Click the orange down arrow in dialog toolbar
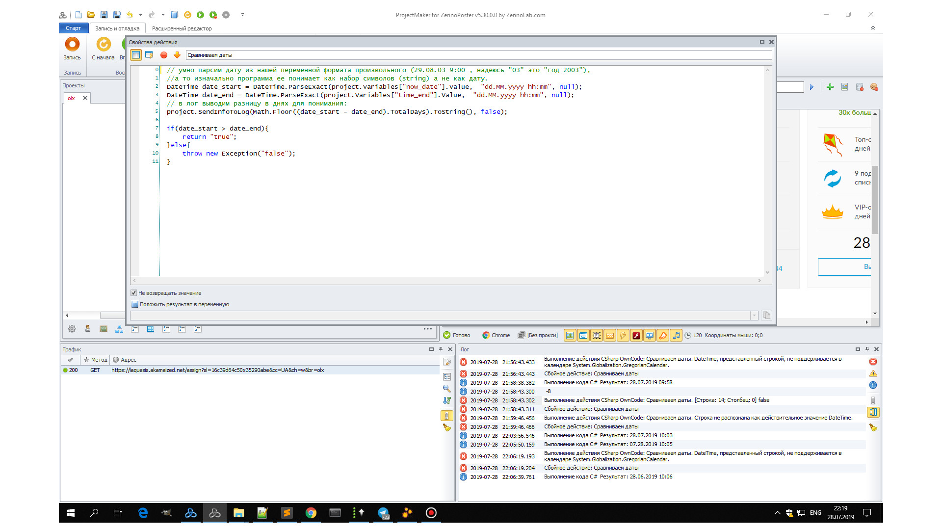The width and height of the screenshot is (942, 530). point(177,55)
